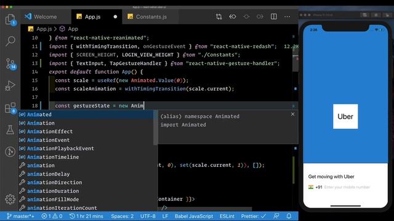The image size is (394, 221).
Task: Click the compare changes icon in editor toolbar
Action: (x=219, y=17)
